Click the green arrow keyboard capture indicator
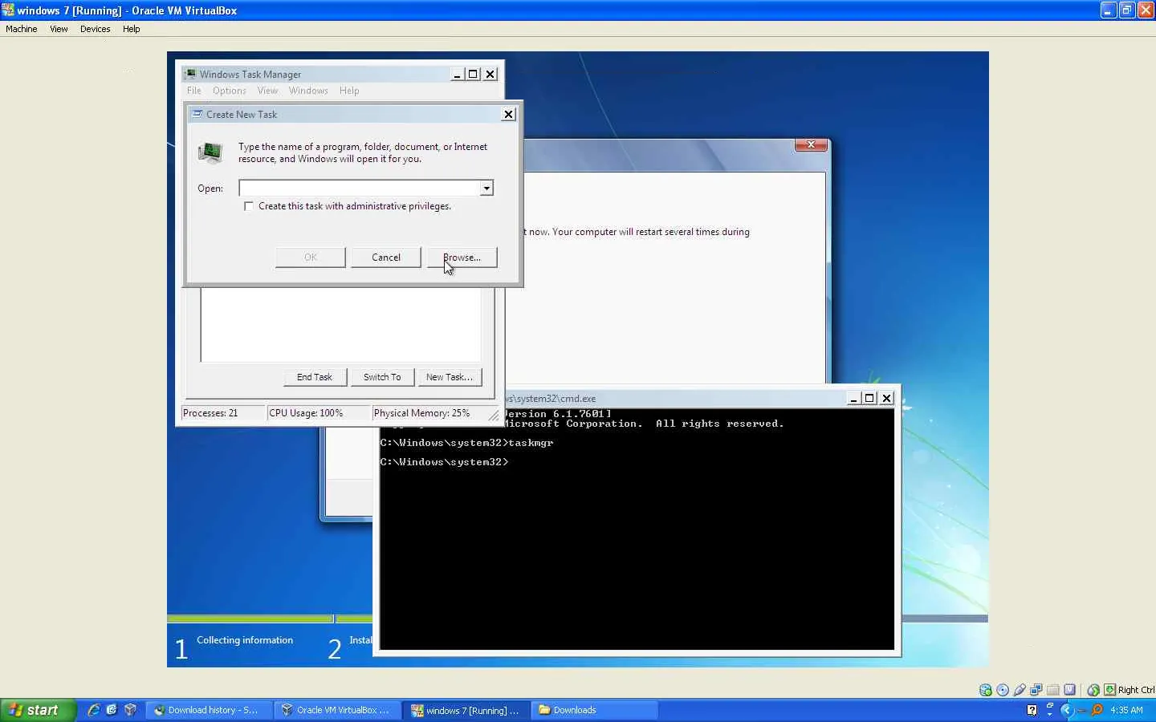Screen dimensions: 1156x722 [1109, 690]
